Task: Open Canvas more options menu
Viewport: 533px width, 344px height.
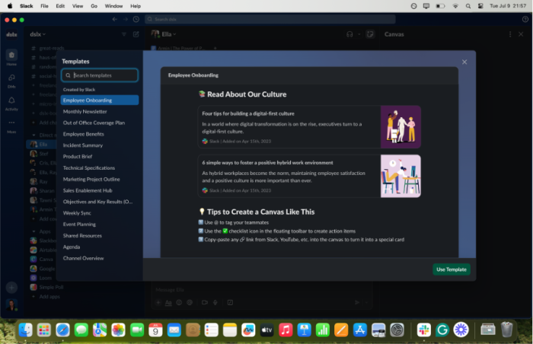Action: (510, 34)
